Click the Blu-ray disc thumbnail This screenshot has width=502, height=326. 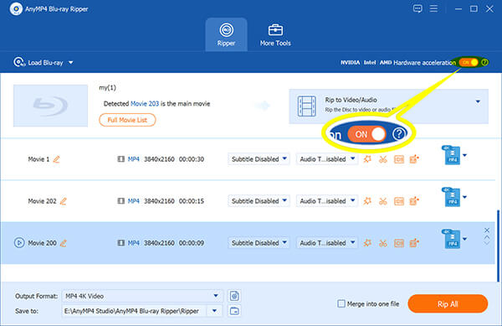50,106
